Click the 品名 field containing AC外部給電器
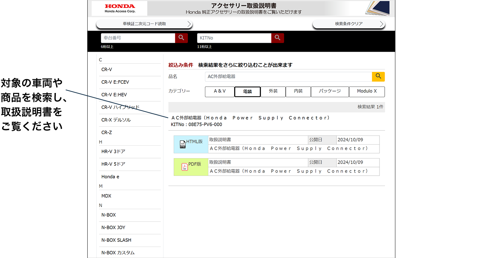Viewport: 483px width, 258px height. tap(288, 76)
